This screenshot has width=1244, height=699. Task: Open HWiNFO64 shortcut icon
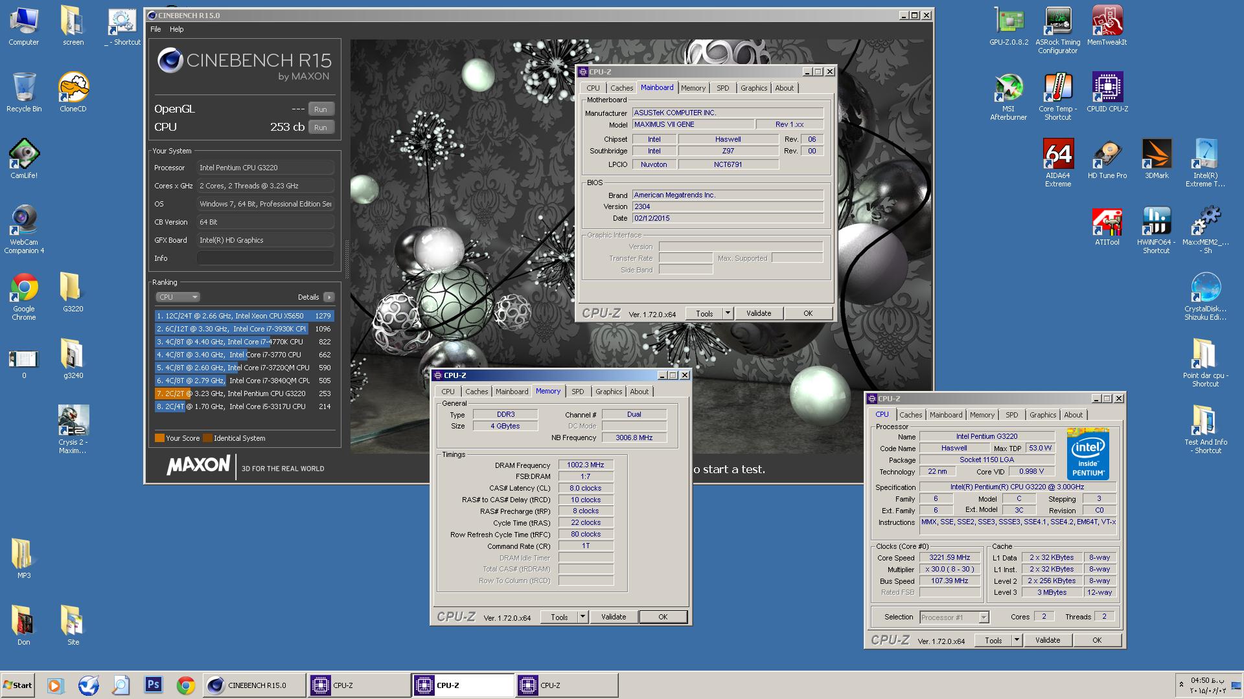click(1156, 230)
